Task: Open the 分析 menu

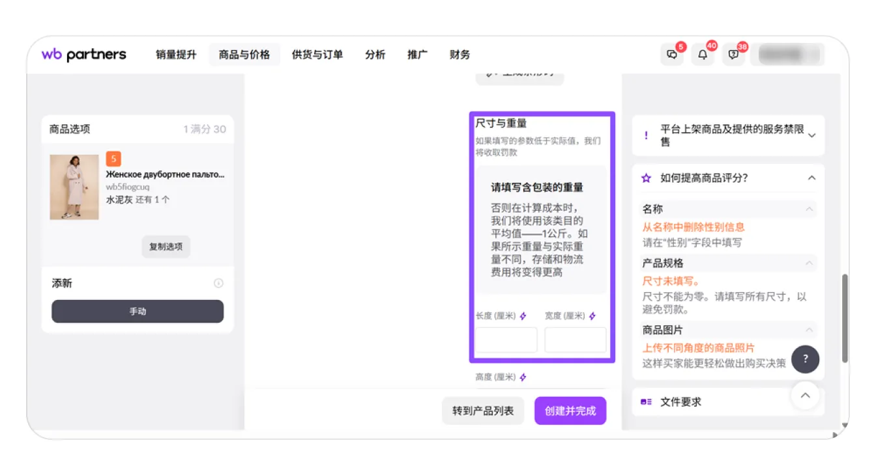Action: tap(375, 55)
